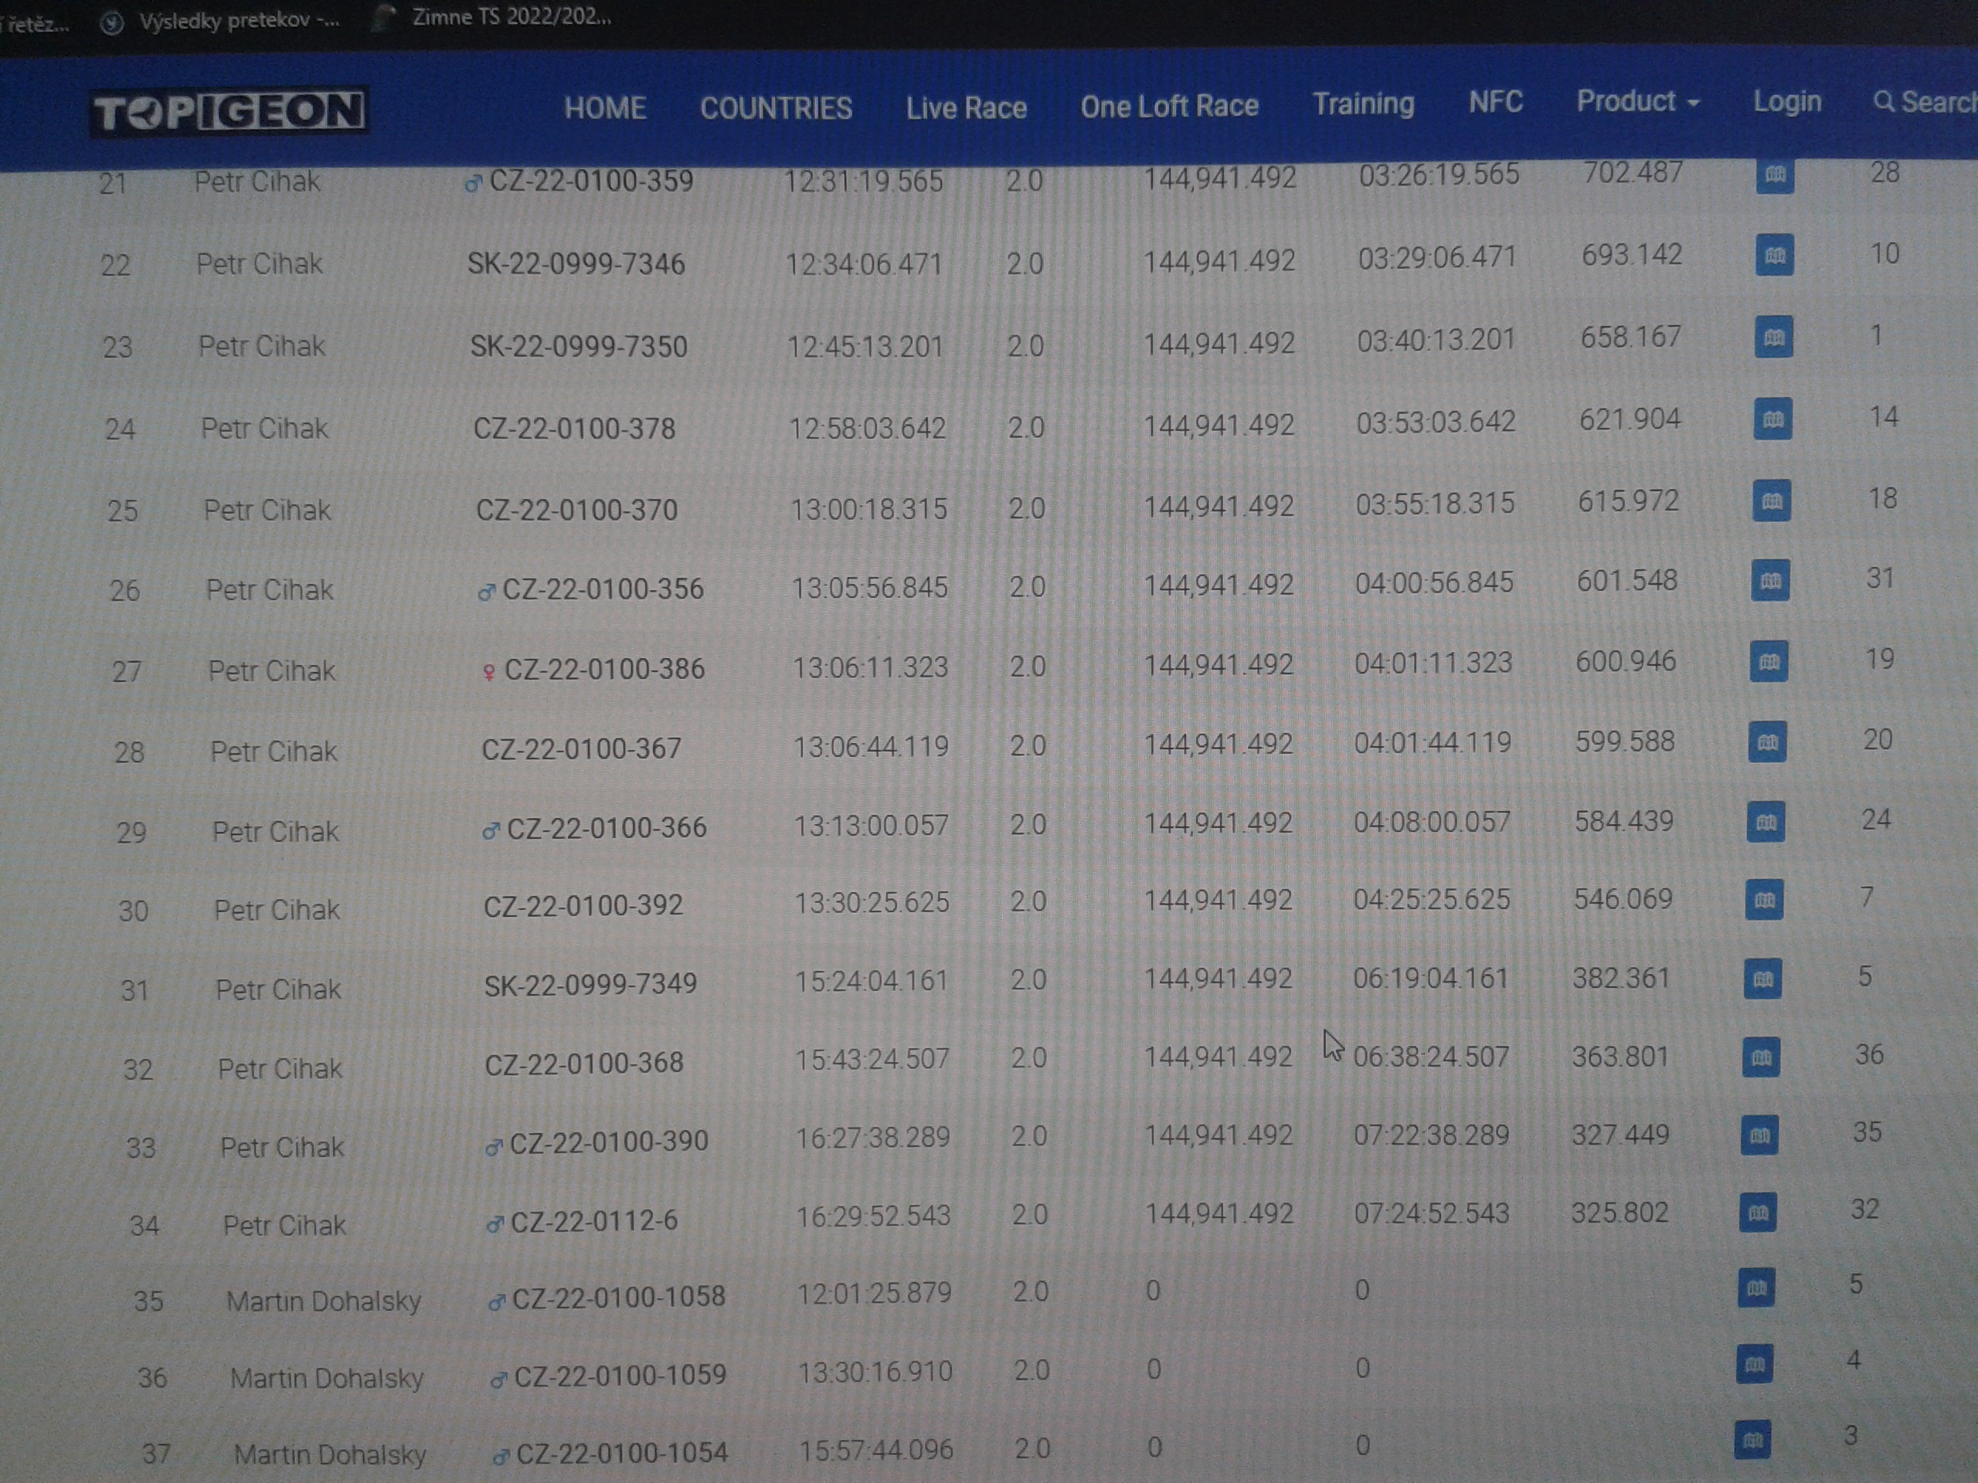Click flight duration 07:22:38.289
1978x1483 pixels.
point(1431,1135)
